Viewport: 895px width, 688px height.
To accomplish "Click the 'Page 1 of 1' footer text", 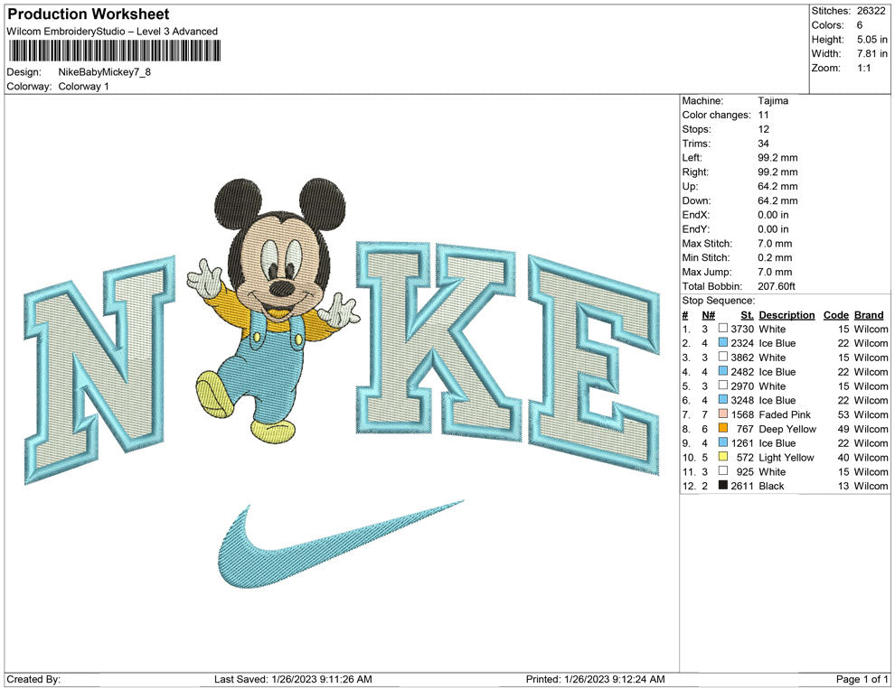I will point(862,679).
